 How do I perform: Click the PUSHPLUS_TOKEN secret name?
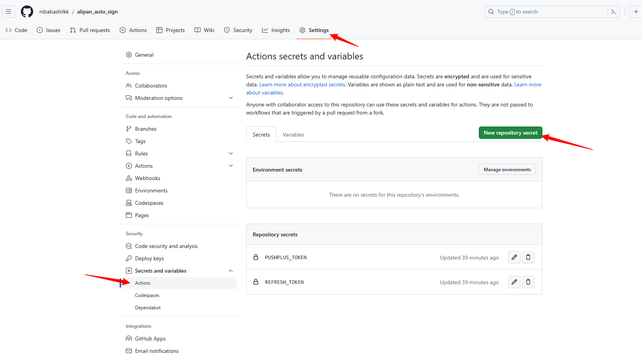click(286, 258)
